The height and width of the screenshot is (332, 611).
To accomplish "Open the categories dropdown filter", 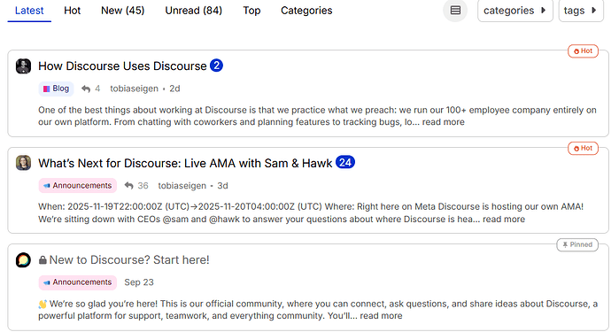I will pos(515,11).
